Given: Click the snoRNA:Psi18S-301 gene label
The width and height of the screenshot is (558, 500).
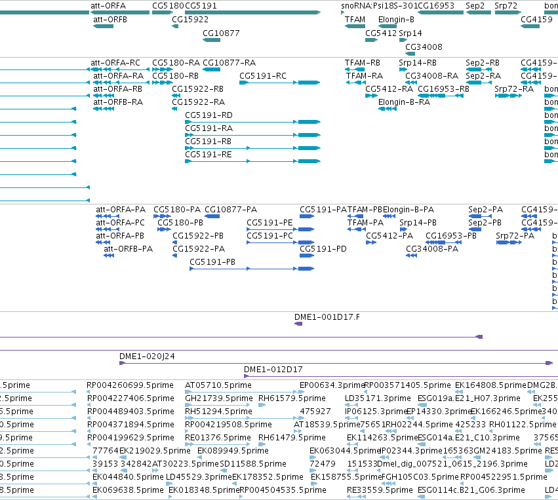Looking at the screenshot, I should pyautogui.click(x=379, y=6).
